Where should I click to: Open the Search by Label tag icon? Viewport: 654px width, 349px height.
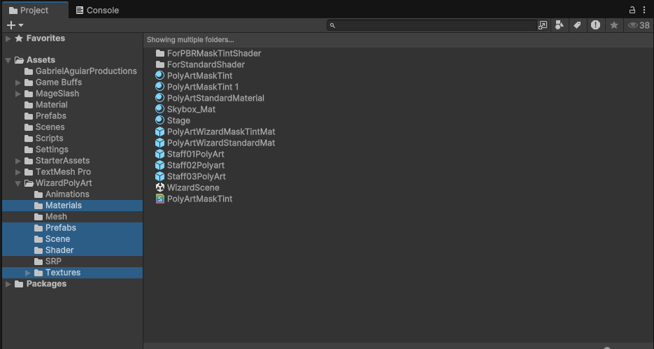[577, 25]
